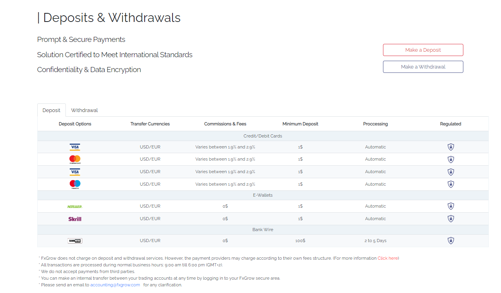Select the Neteller e-wallet logo
This screenshot has width=501, height=293.
click(x=75, y=206)
